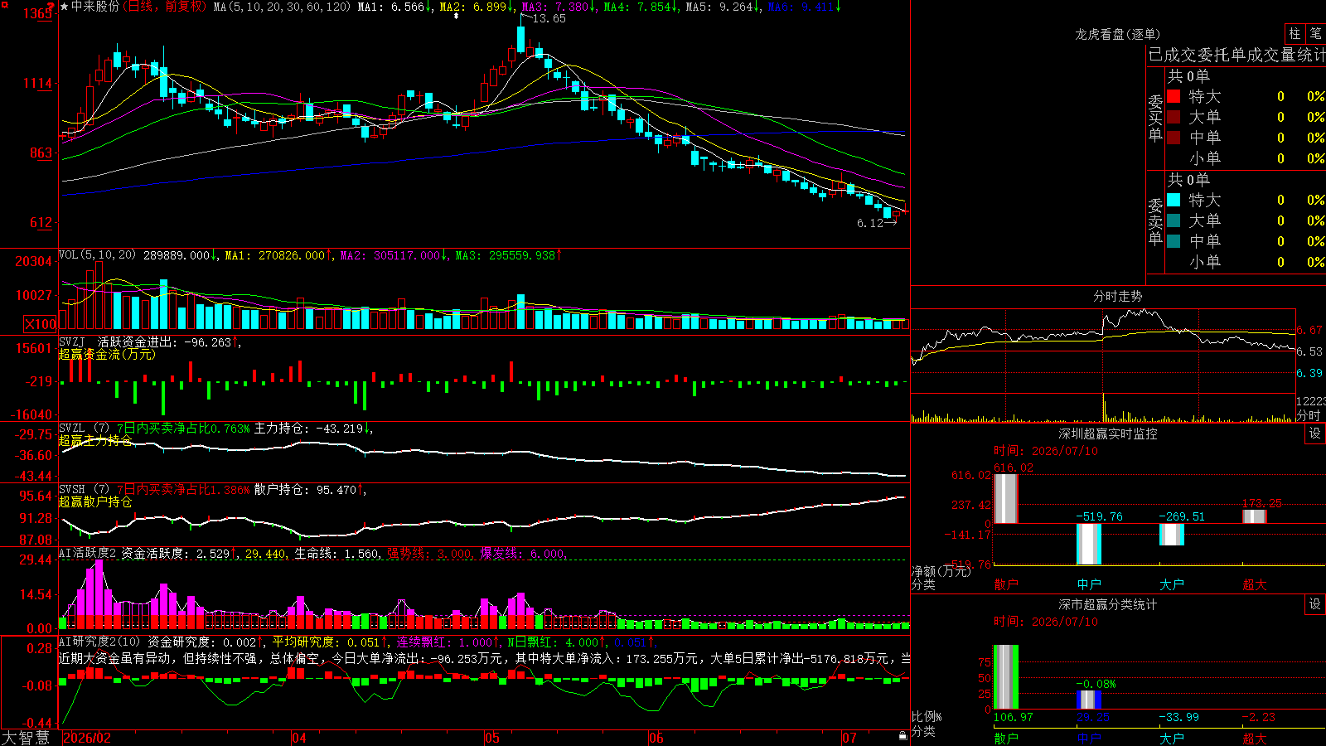Click the double-arrow marker under the MA2 label
This screenshot has height=746, width=1326.
coord(455,16)
